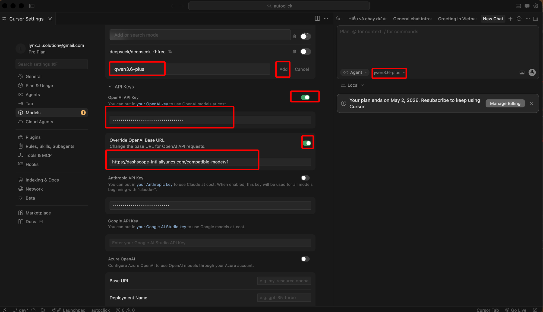Open your OpenAI key link
The image size is (543, 312).
[x=152, y=104]
